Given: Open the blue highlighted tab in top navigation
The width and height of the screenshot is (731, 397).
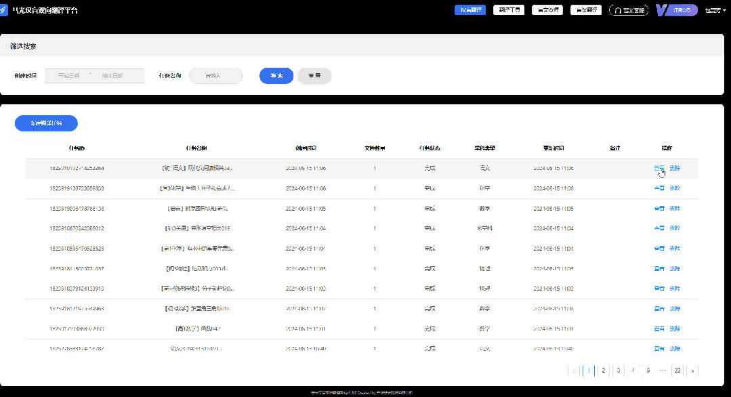Looking at the screenshot, I should [470, 9].
